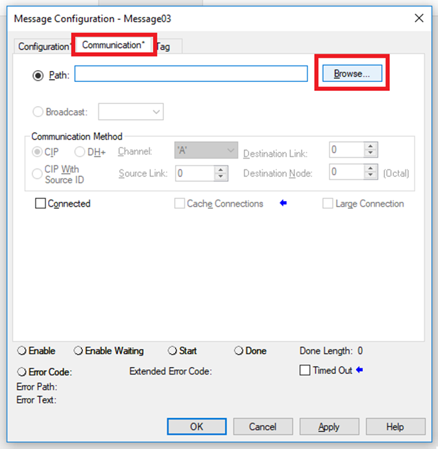The width and height of the screenshot is (438, 449).
Task: Click the Browse button
Action: pos(352,74)
